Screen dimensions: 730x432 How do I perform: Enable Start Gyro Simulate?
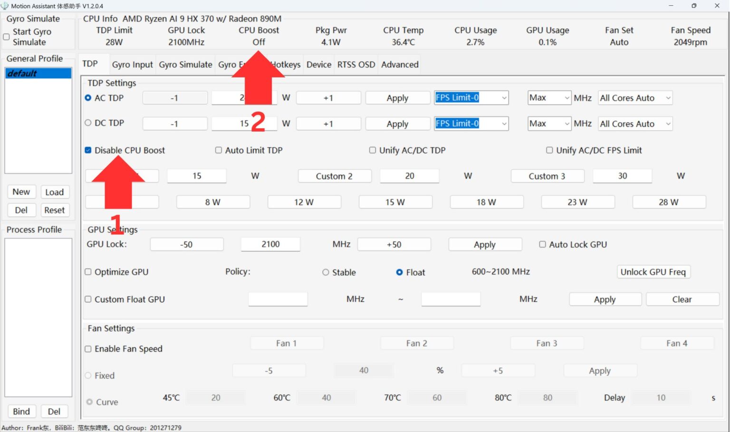click(6, 37)
